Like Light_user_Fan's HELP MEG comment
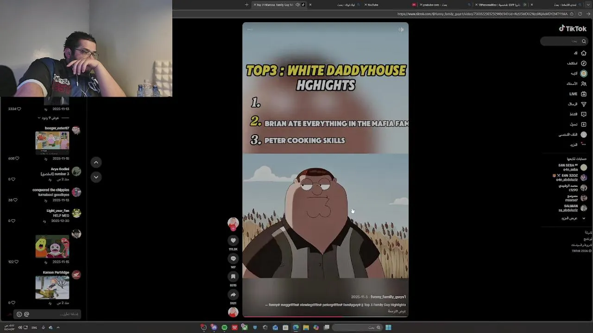 click(x=13, y=221)
